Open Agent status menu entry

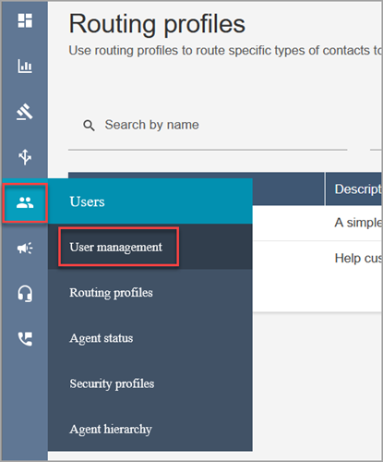tap(102, 338)
